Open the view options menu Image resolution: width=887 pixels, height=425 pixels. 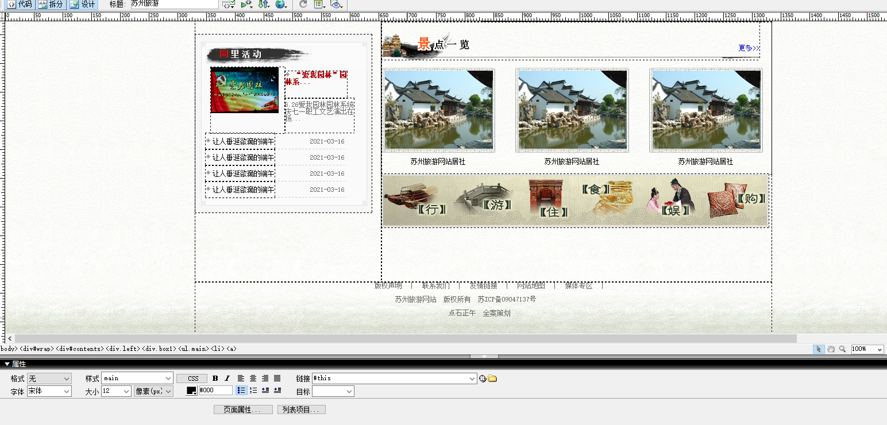tap(319, 4)
